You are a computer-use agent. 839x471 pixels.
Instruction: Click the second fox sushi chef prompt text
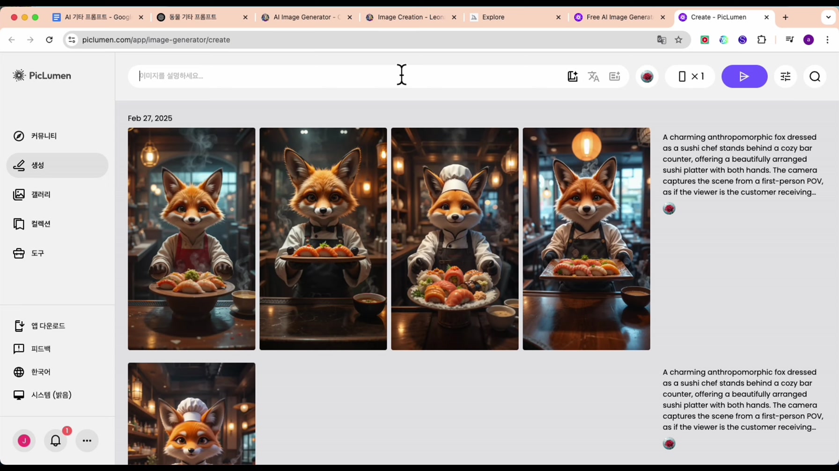coord(743,399)
